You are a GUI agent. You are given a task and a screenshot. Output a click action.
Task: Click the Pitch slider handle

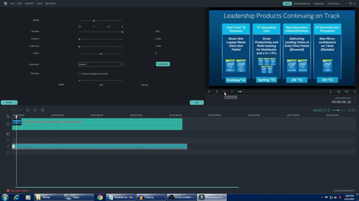(x=101, y=54)
